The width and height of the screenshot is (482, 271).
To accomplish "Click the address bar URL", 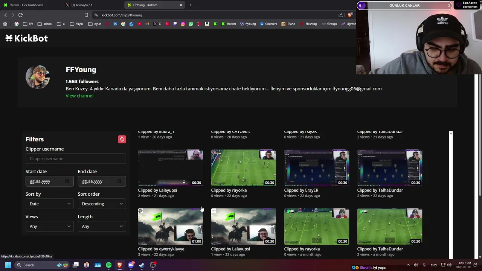I will (x=122, y=15).
